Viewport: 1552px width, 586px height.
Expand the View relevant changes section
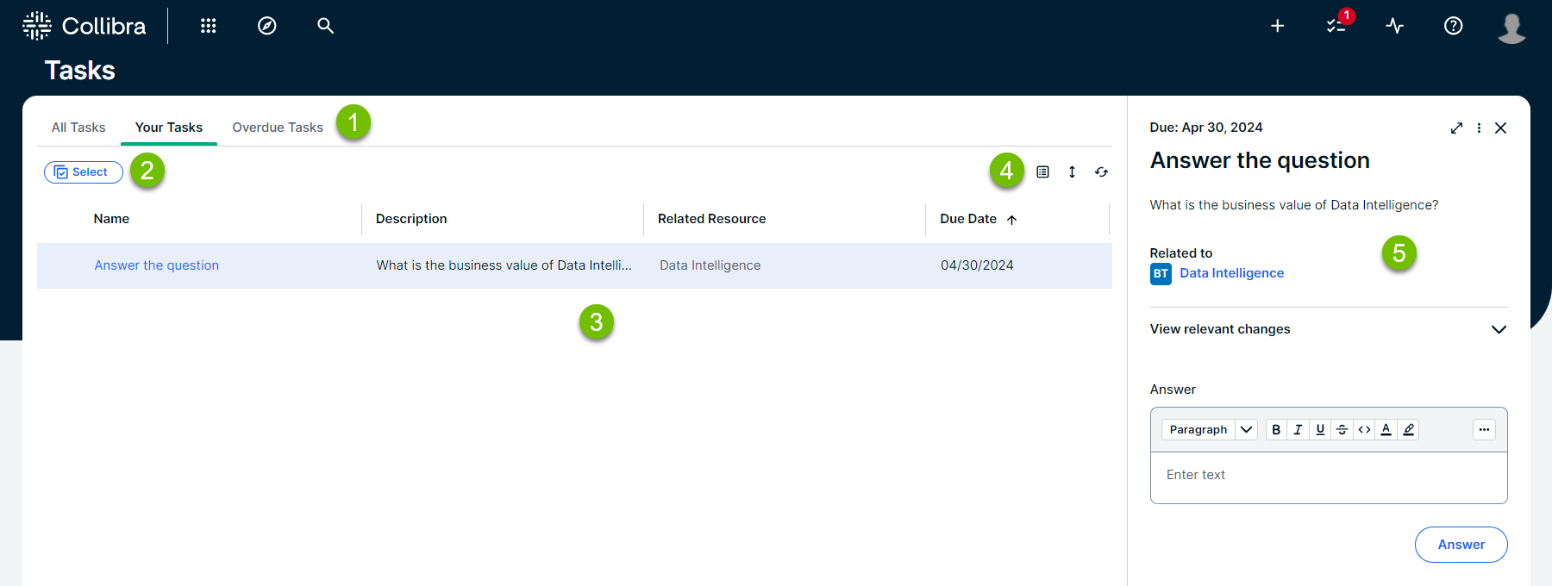[1499, 329]
